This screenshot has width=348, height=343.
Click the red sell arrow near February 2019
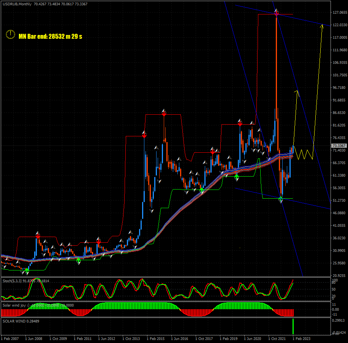point(240,123)
